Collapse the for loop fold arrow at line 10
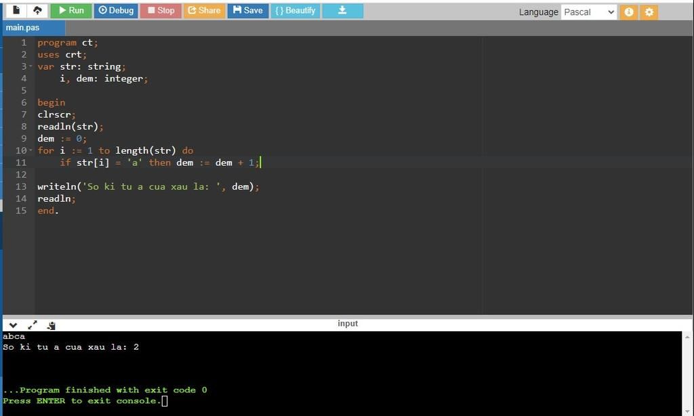This screenshot has height=416, width=694. [30, 150]
